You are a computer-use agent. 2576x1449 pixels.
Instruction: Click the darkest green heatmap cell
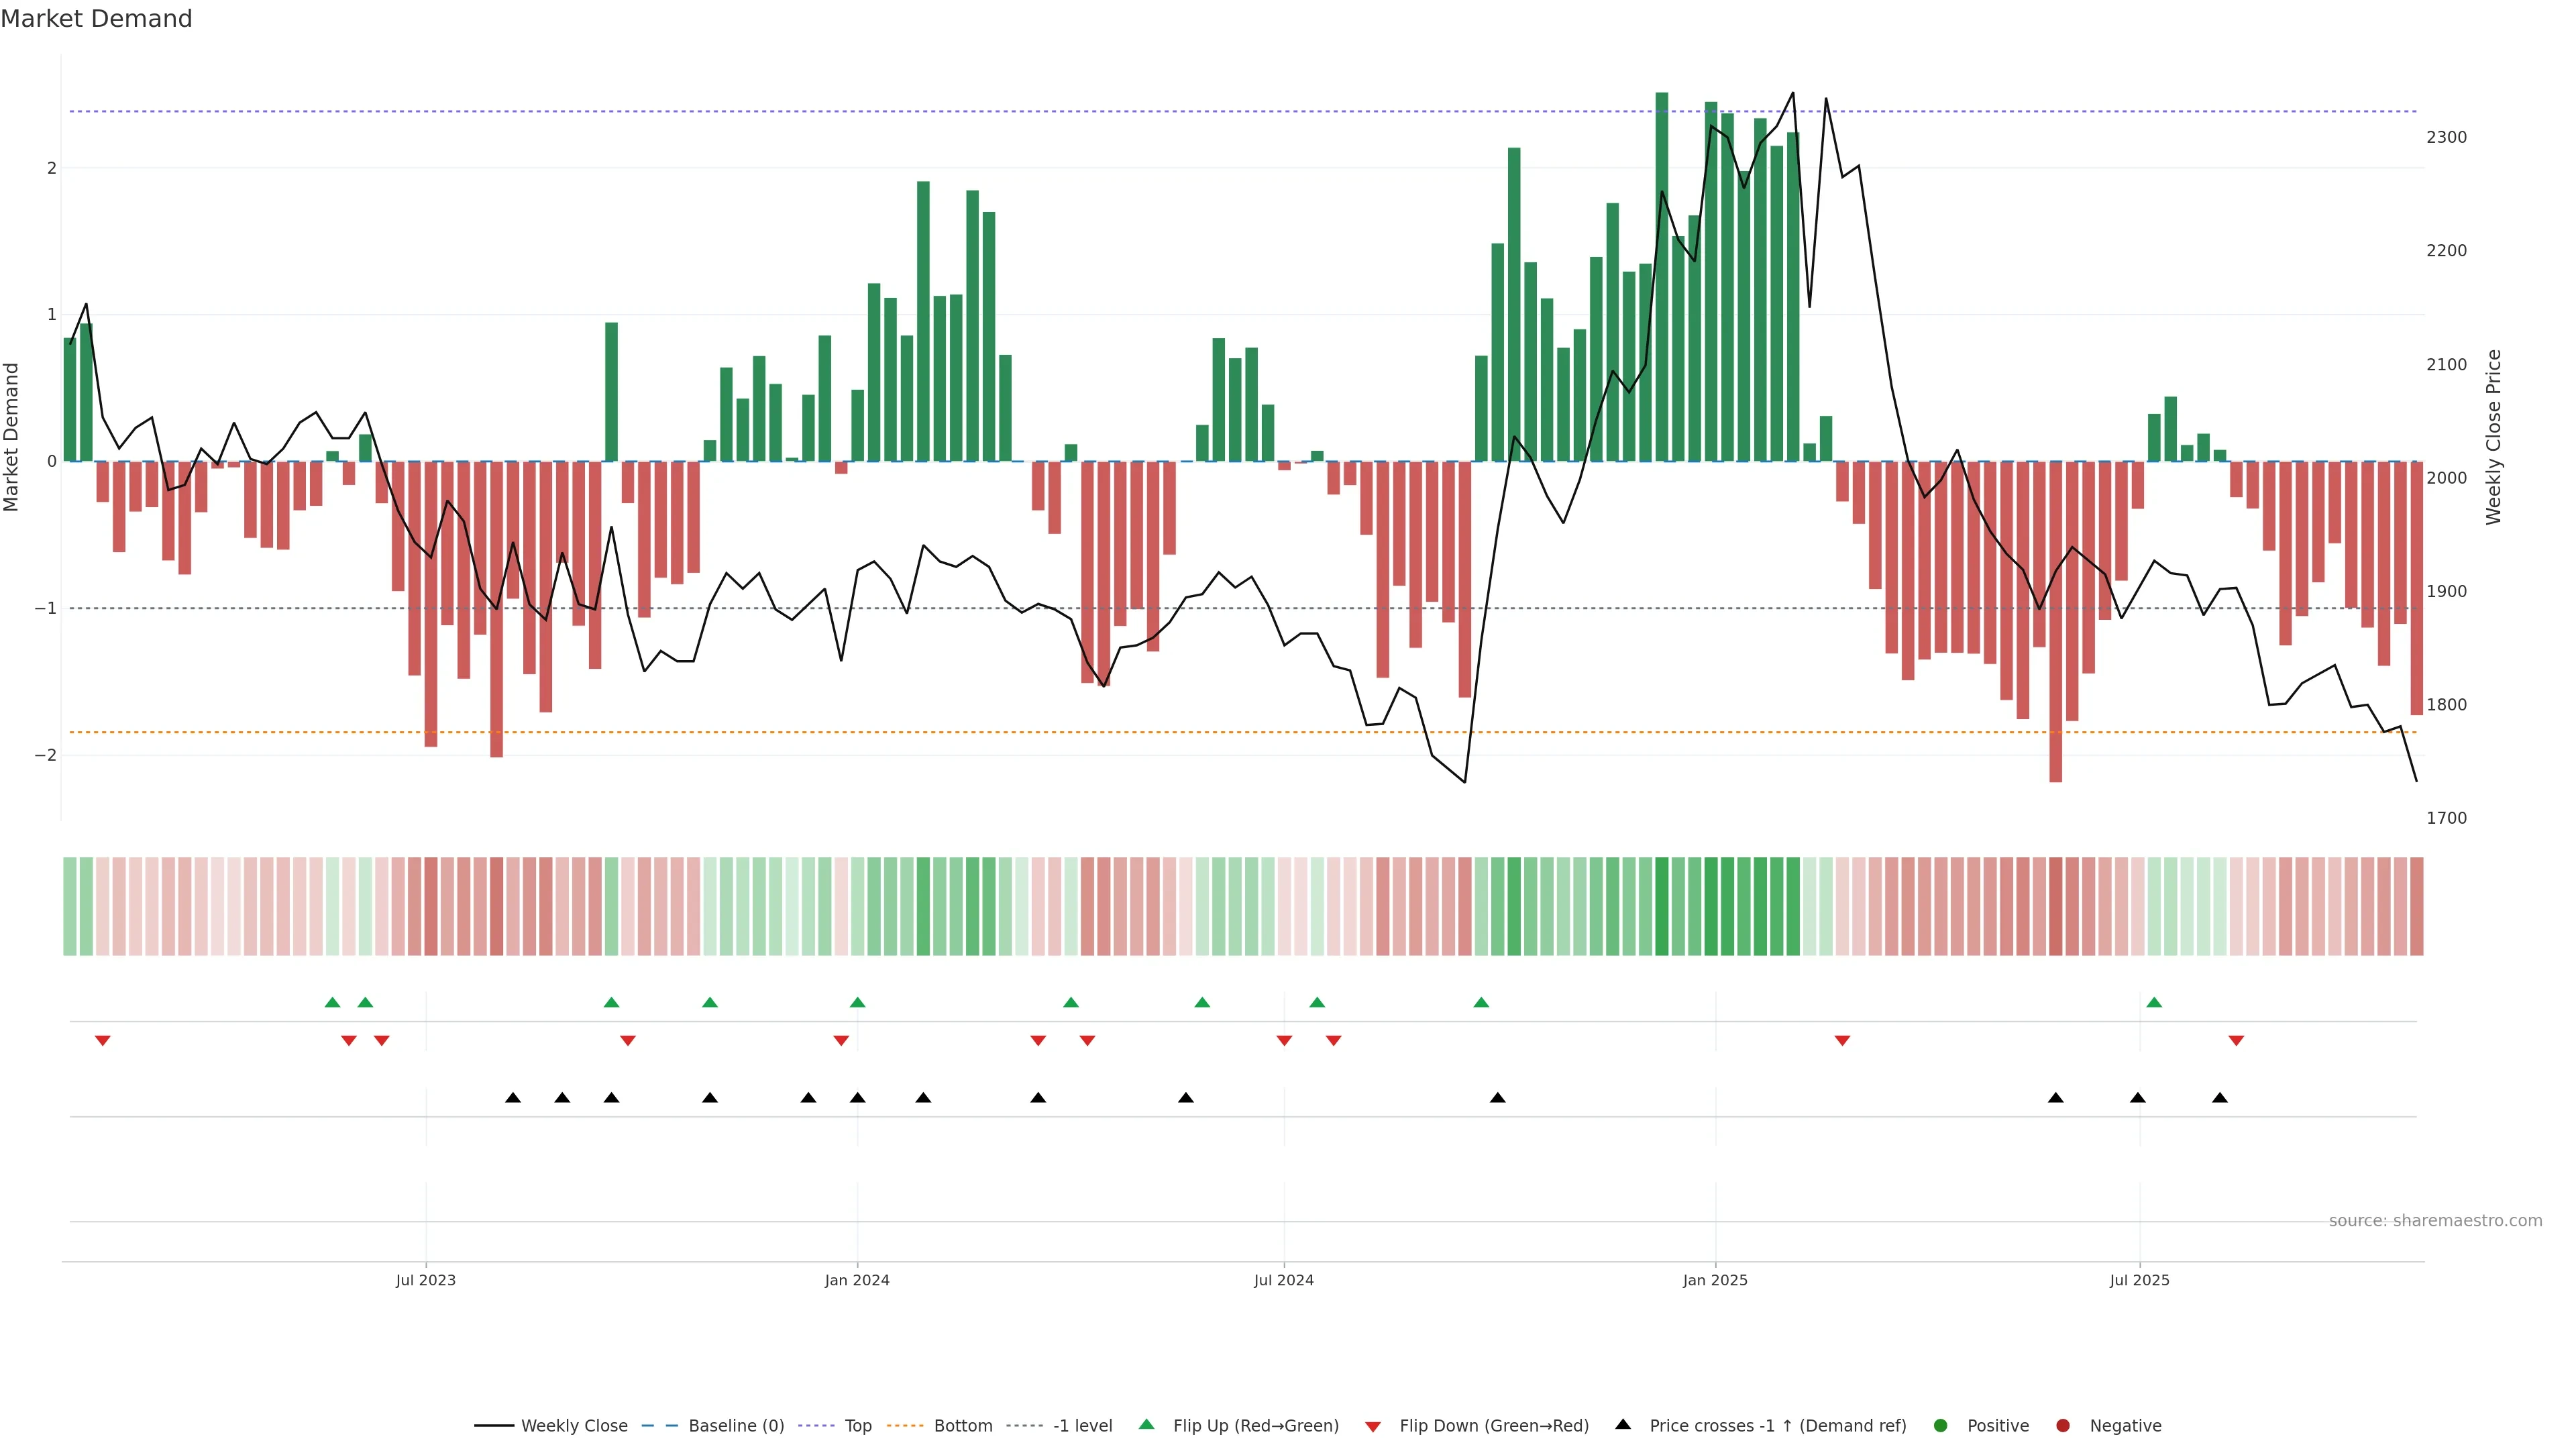pos(1662,906)
